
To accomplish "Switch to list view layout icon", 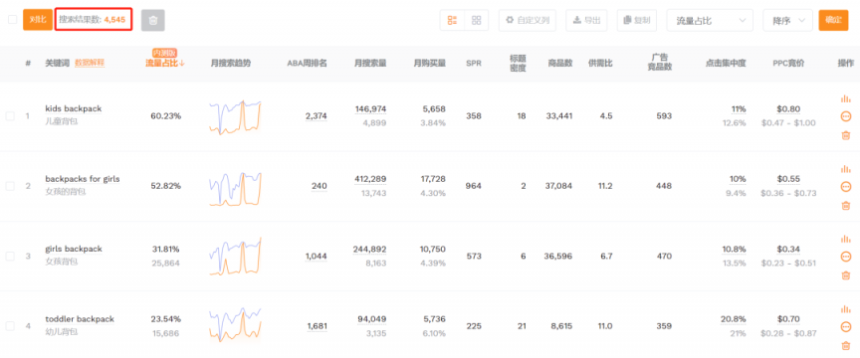I will (x=453, y=20).
